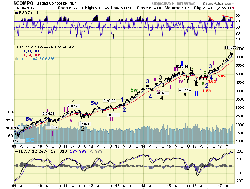This screenshot has height=189, width=250.
Task: Select the blue Roman numeral II wave label
Action: (197, 94)
